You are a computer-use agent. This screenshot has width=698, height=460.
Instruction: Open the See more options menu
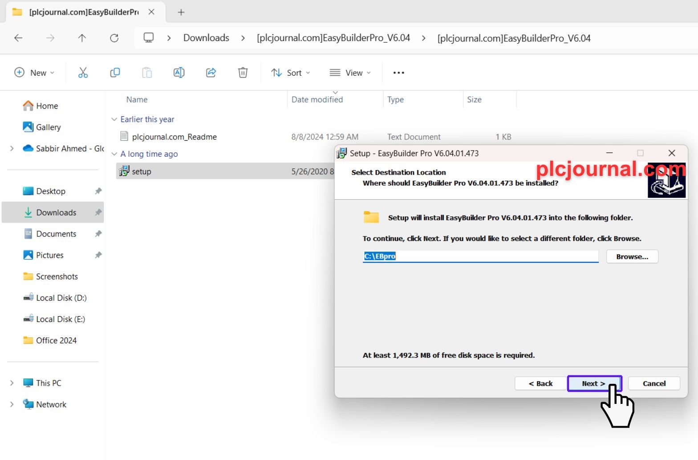click(398, 73)
